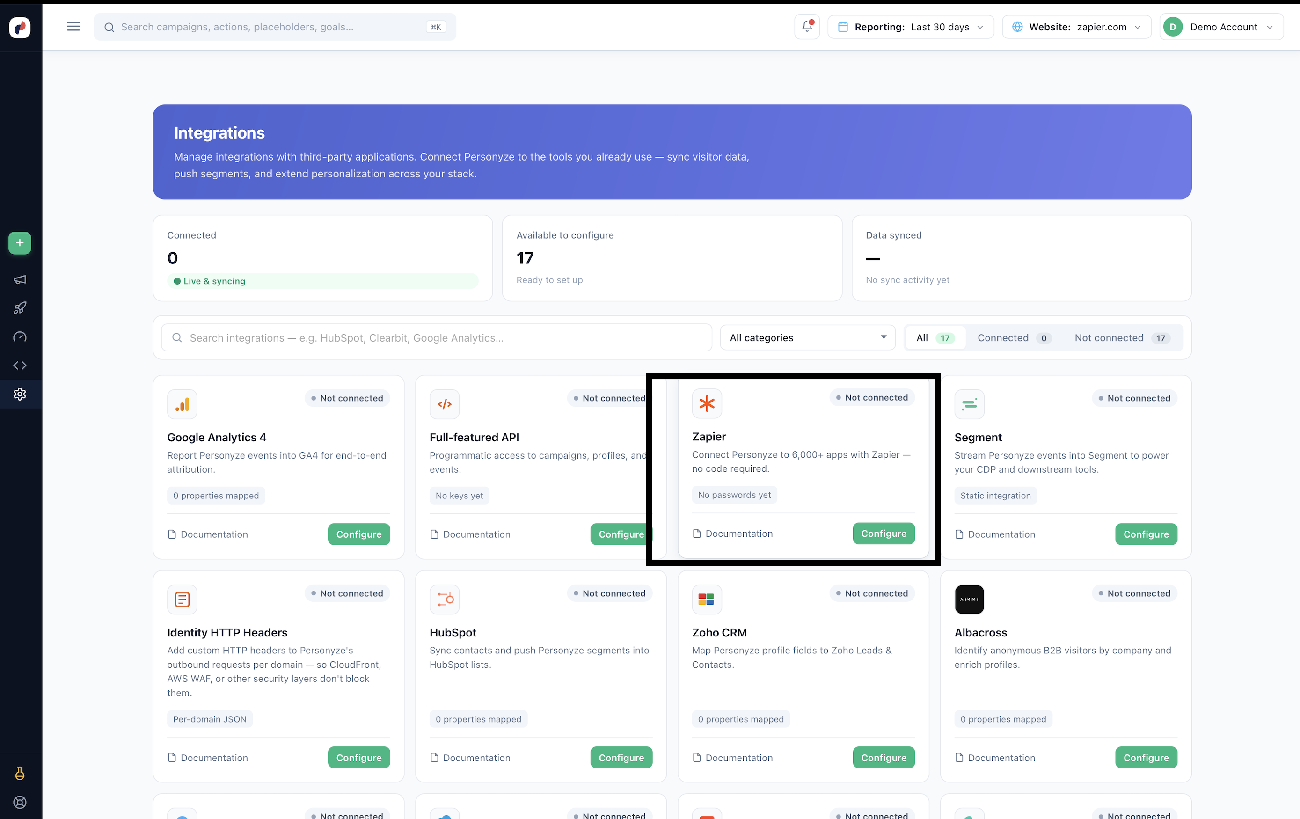Click the Segment 'Static integration' tag
This screenshot has width=1300, height=819.
tap(995, 496)
